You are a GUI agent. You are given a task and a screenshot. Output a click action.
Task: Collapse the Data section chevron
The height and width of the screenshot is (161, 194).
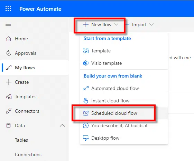(62, 125)
